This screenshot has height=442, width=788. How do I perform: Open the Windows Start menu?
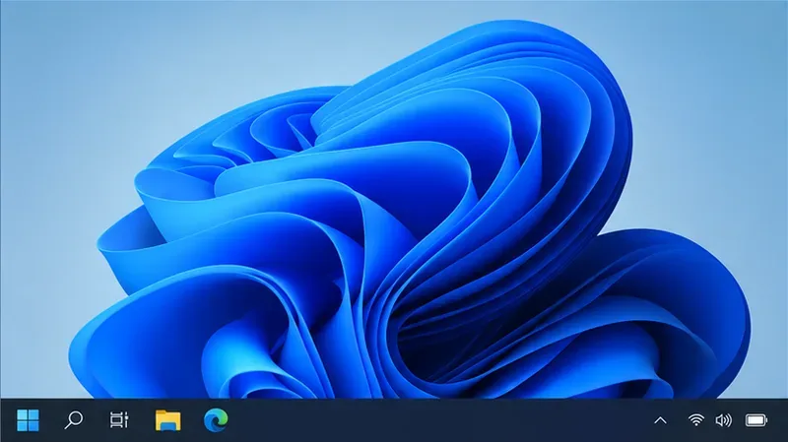(x=28, y=420)
